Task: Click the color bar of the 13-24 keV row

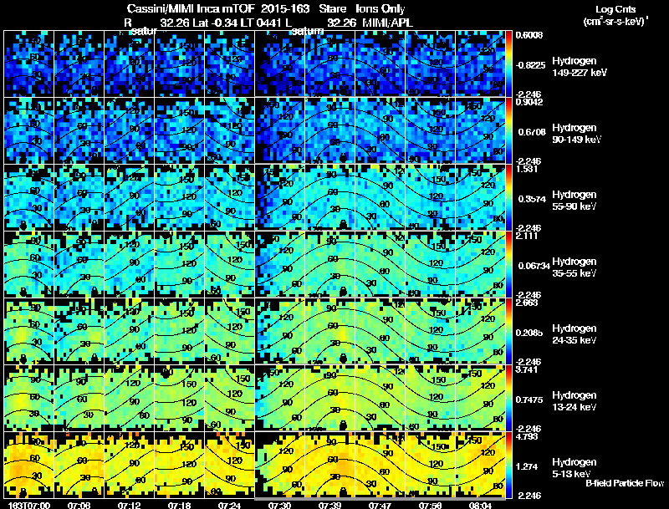Action: point(508,398)
